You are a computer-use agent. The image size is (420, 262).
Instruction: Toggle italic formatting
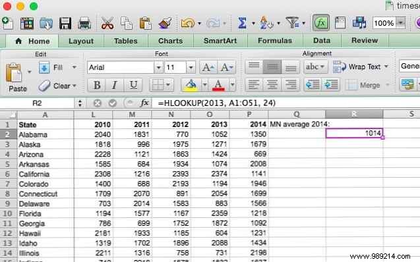tap(114, 86)
